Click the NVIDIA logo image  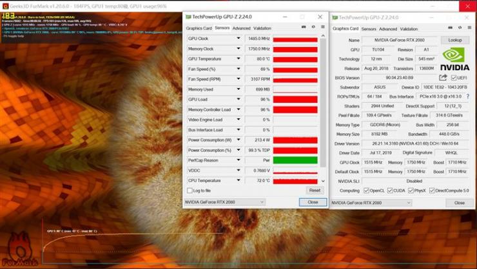tap(455, 59)
